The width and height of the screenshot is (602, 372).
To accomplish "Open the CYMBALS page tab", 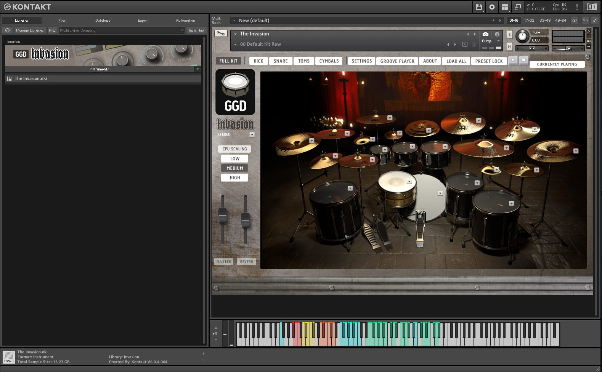I will pos(329,61).
